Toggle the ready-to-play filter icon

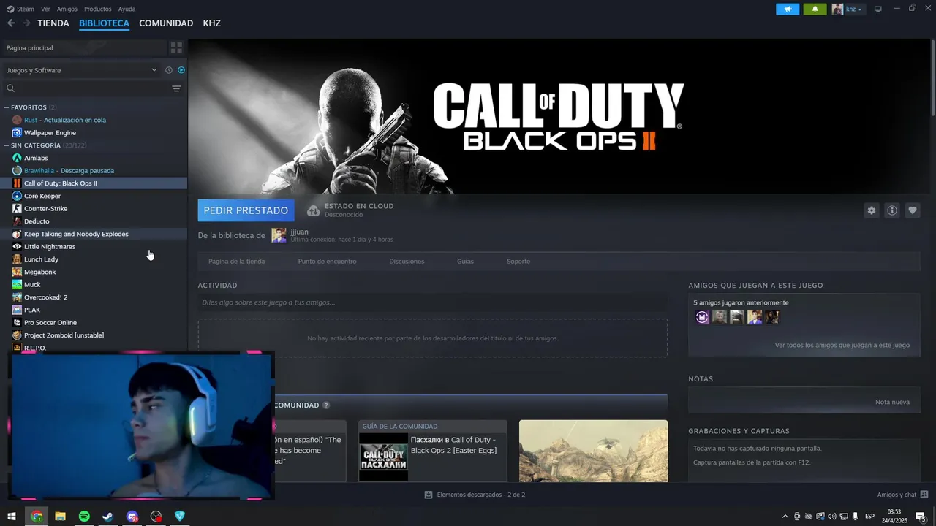[181, 70]
